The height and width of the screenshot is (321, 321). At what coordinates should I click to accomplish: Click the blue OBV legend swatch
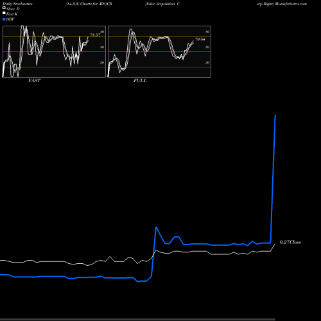pos(4,19)
